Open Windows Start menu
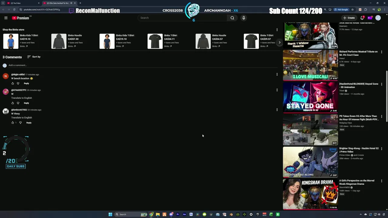 click(110, 214)
